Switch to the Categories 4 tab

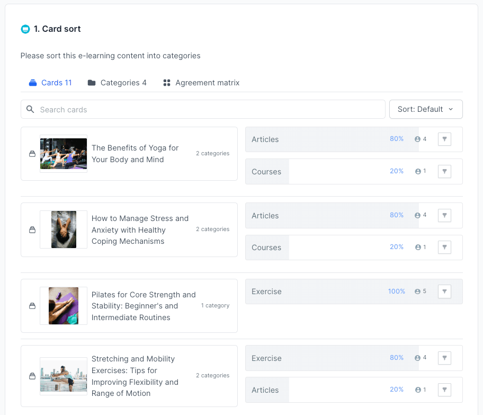tap(117, 83)
